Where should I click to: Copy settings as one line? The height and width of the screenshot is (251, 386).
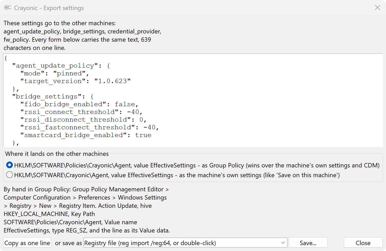(27, 243)
